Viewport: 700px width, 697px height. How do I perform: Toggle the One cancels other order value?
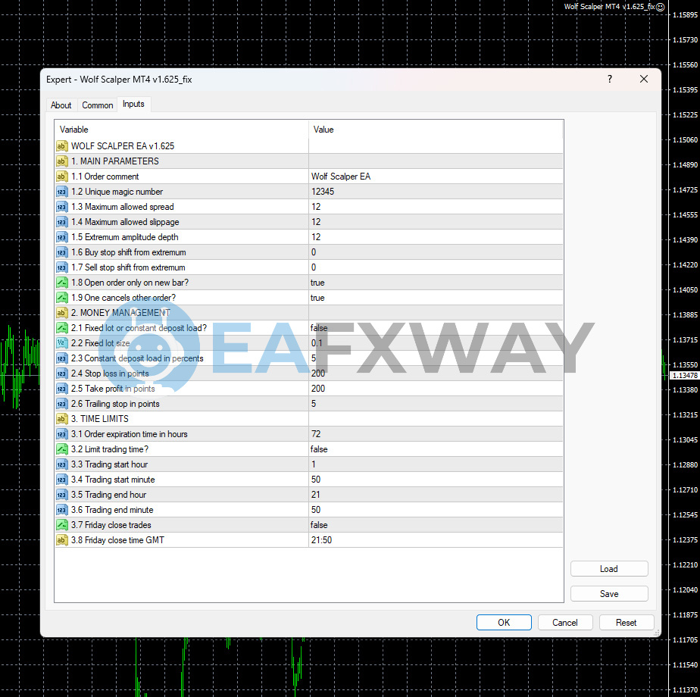436,298
